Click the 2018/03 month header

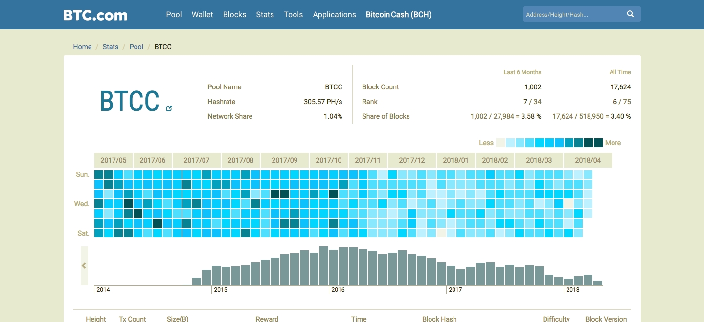click(539, 160)
